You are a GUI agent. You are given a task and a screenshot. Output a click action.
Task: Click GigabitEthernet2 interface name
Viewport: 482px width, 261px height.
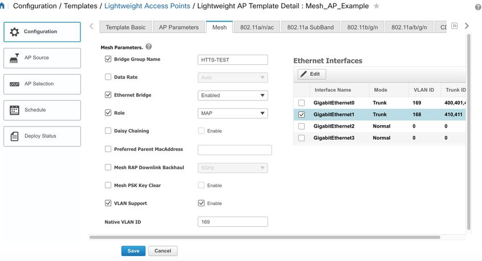tap(334, 126)
